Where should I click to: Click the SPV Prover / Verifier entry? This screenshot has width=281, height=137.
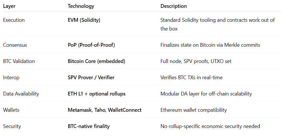click(91, 77)
